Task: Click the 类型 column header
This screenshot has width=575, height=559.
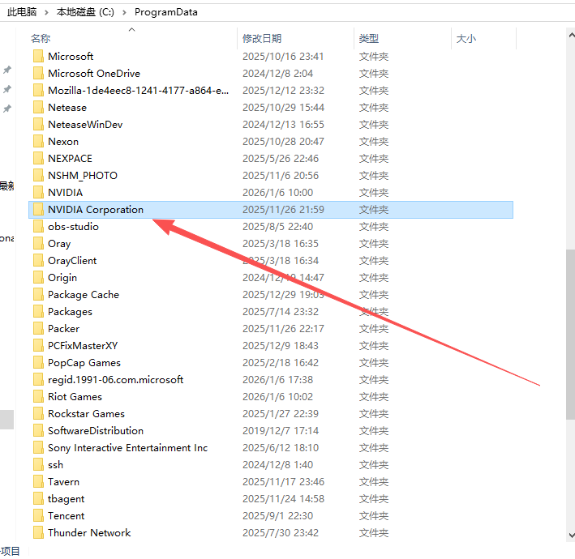Action: coord(369,38)
